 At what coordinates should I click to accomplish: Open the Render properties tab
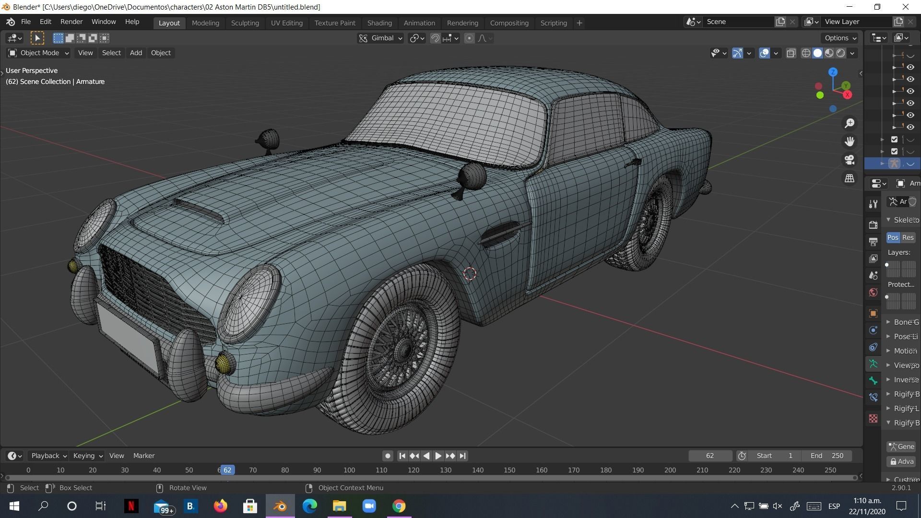[x=873, y=224]
